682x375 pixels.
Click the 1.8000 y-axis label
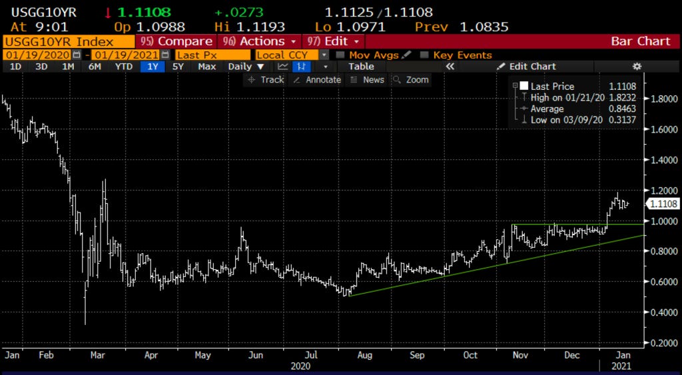click(665, 99)
